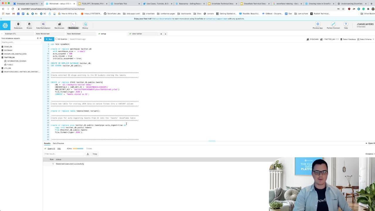Focus the Filter result field
375x211 pixels.
click(64, 154)
